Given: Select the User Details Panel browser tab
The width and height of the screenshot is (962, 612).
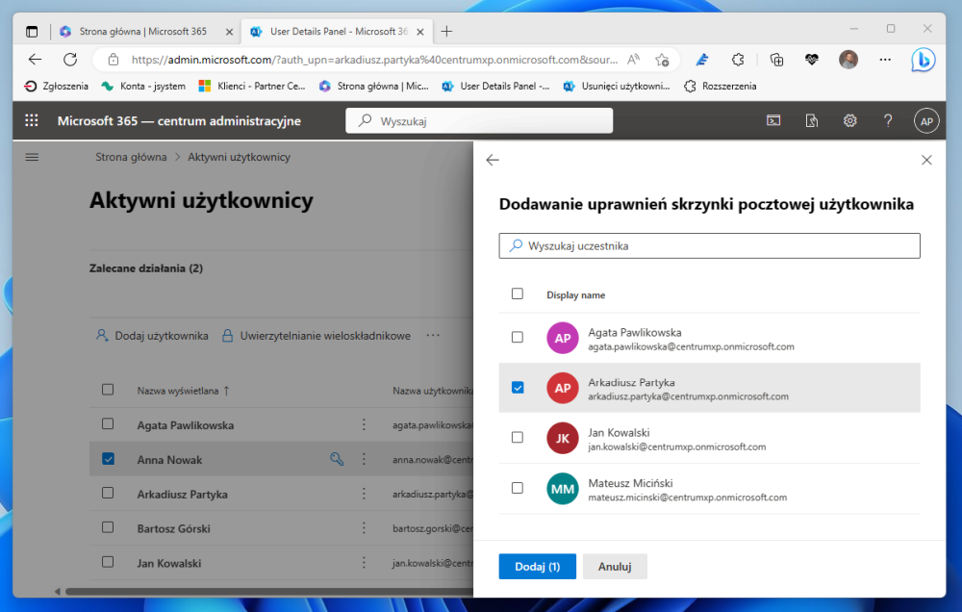Looking at the screenshot, I should pyautogui.click(x=338, y=32).
